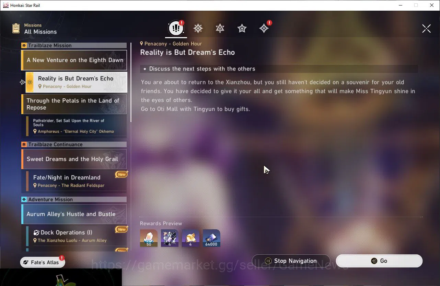Click the Trailblaze Mission category header
This screenshot has width=440, height=286.
74,45
